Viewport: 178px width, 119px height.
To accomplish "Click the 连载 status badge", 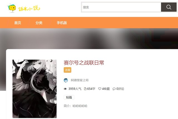I will tap(67, 70).
